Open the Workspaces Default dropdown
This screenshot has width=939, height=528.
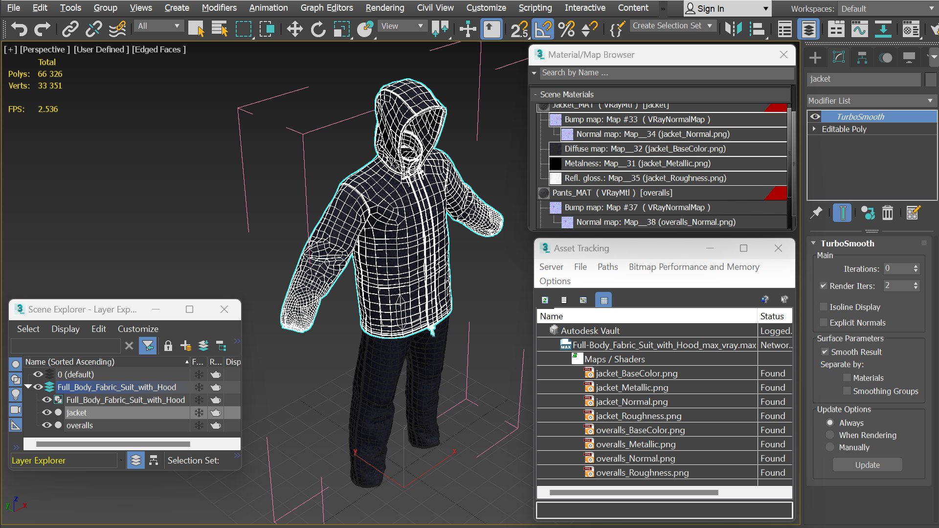click(887, 9)
